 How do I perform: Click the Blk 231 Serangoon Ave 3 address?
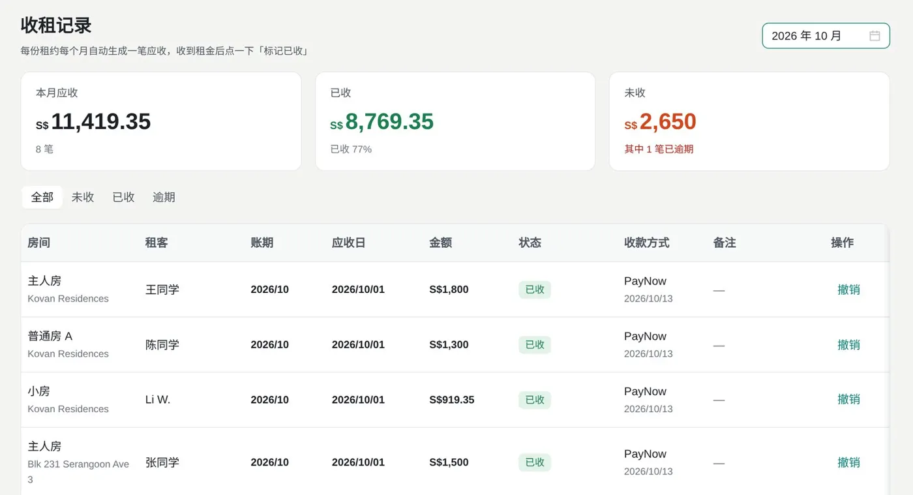(78, 472)
